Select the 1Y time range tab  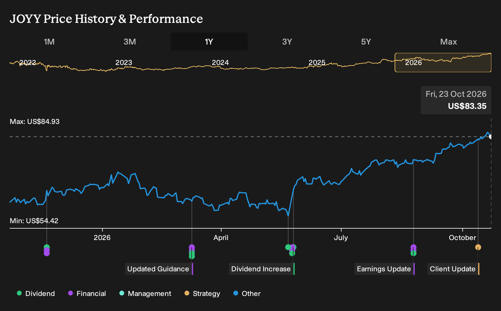tap(209, 42)
